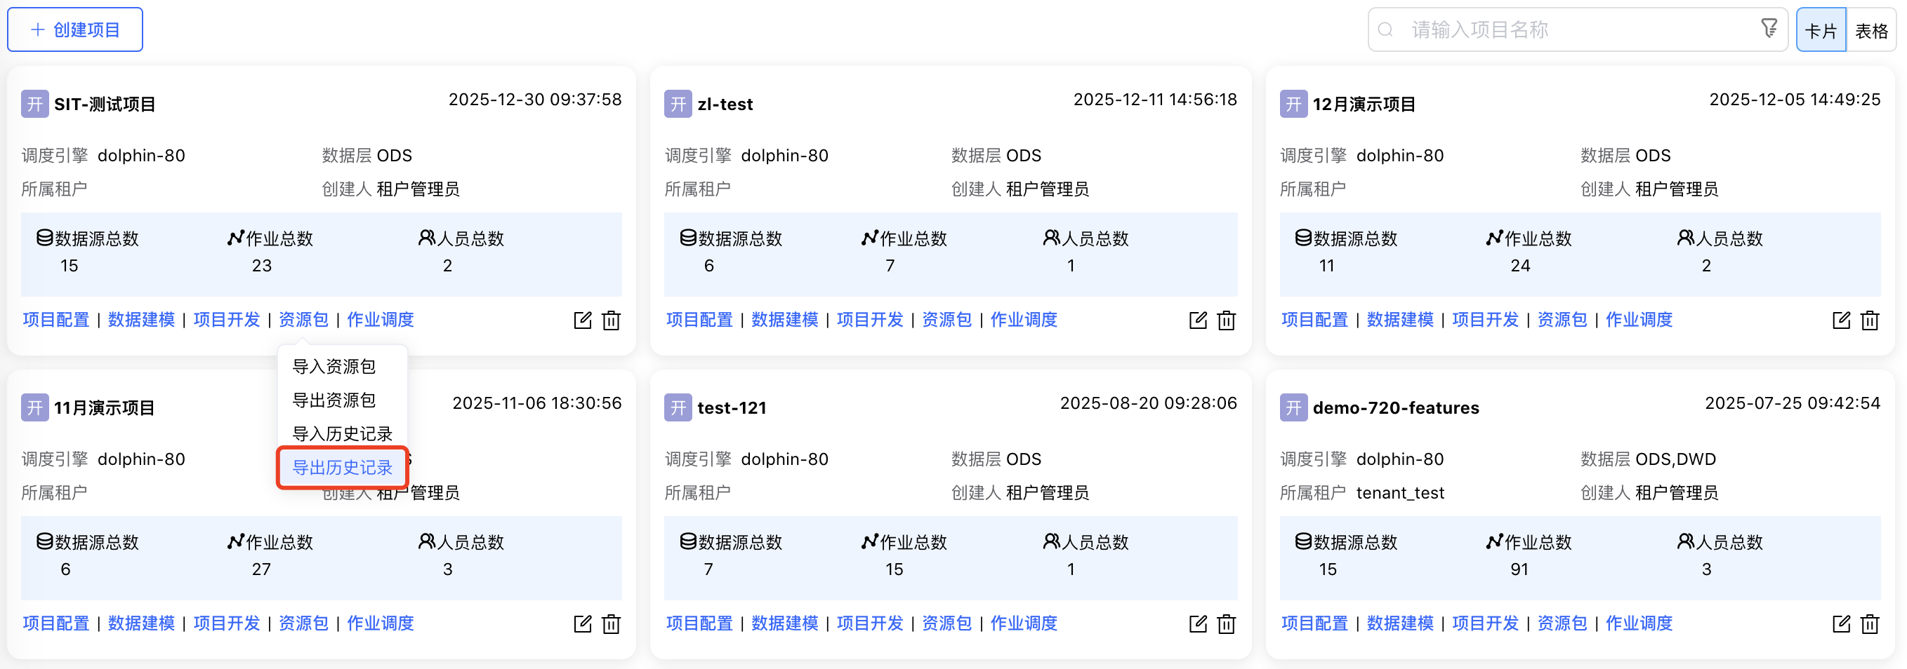Open 作业调度 link on test-121 card
Viewport: 1907px width, 669px height.
tap(1023, 623)
